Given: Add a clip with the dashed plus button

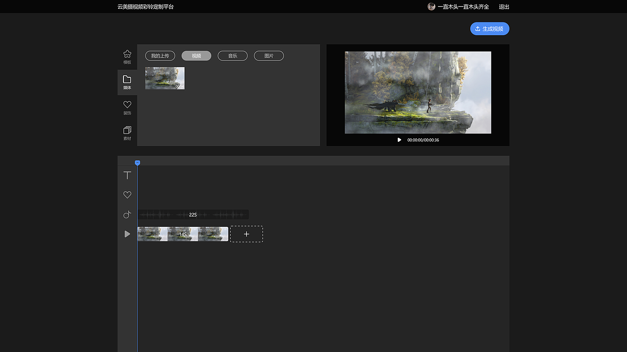Looking at the screenshot, I should pyautogui.click(x=246, y=234).
